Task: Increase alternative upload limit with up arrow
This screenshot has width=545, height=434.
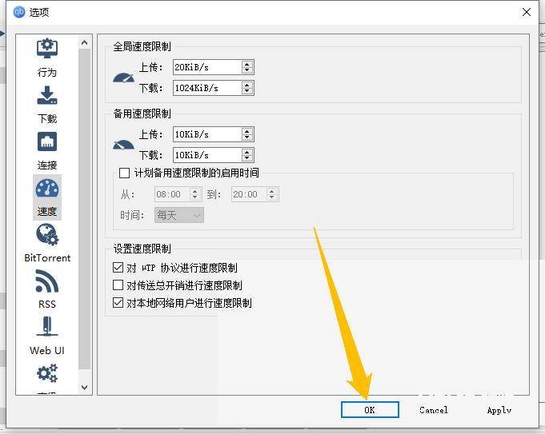Action: (x=247, y=131)
